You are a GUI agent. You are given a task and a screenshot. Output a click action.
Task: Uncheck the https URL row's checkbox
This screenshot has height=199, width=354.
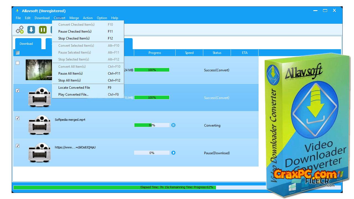[18, 146]
